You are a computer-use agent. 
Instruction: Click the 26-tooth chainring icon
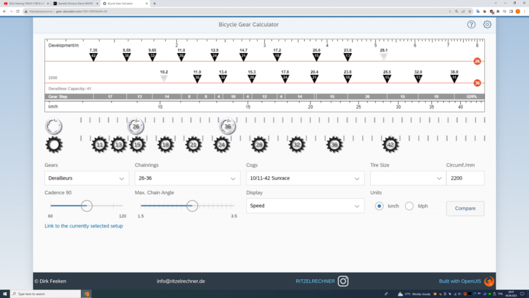(x=136, y=127)
